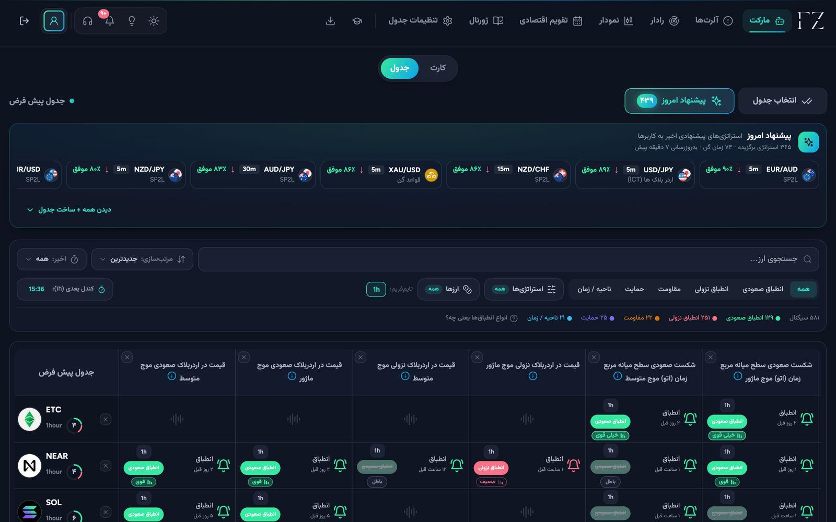Screen dimensions: 836x522
Task: Click info icon on قیمت در اردربلاک نزولی موج ماژور
Action: (533, 376)
